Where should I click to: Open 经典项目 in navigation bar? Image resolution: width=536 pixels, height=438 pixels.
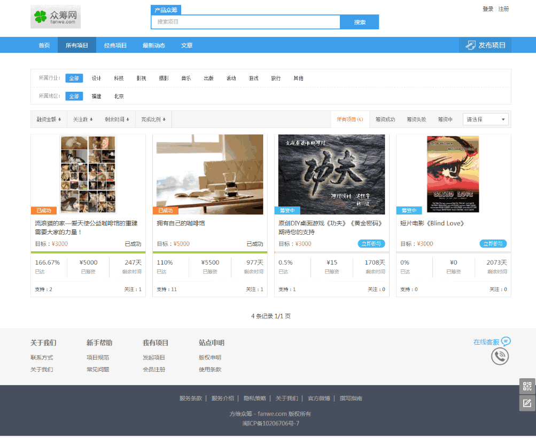click(x=115, y=45)
